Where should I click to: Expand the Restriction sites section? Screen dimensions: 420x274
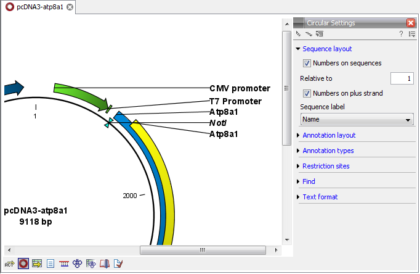[x=326, y=166]
